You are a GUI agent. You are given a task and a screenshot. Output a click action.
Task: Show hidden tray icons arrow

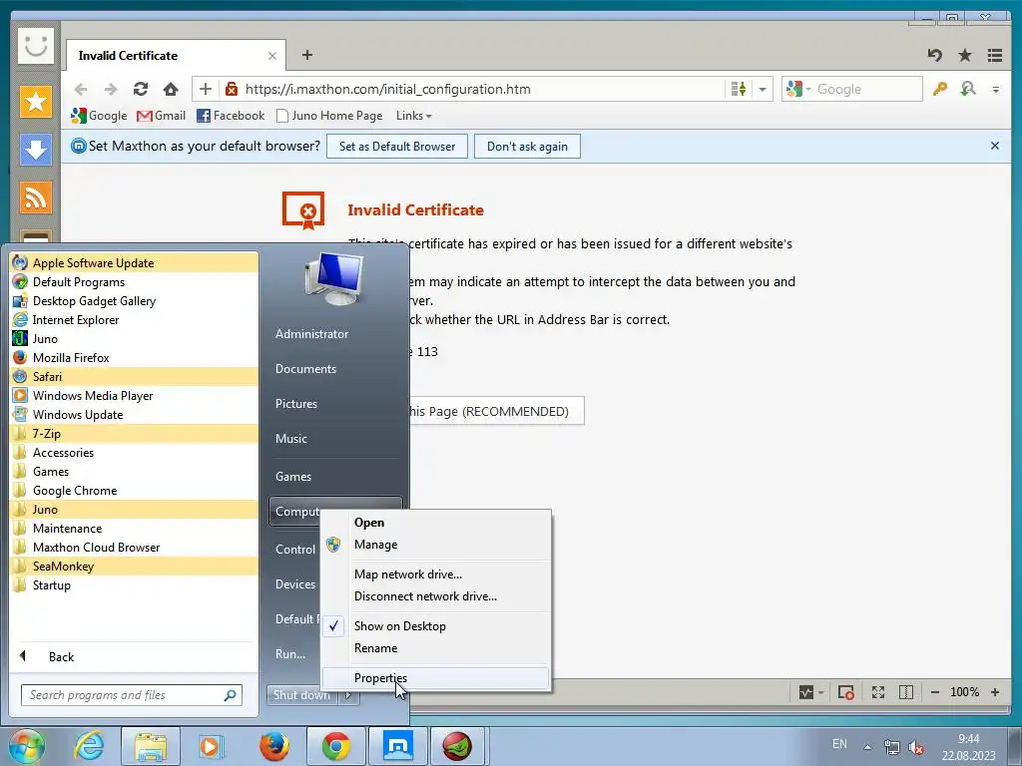[x=867, y=747]
